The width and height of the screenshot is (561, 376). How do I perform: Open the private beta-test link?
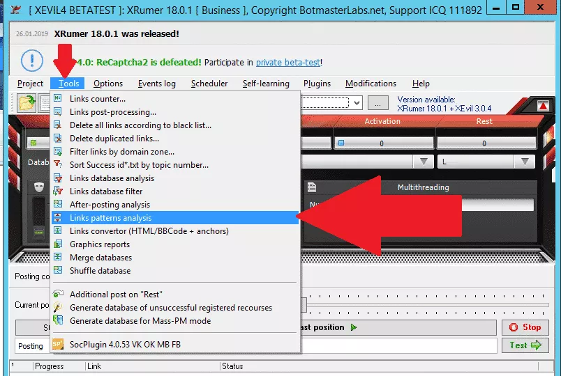[x=288, y=62]
